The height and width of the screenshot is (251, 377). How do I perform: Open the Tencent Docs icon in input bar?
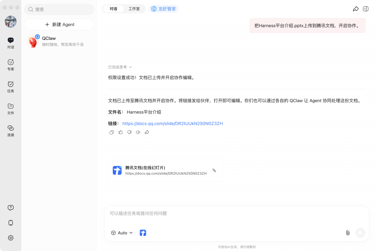(143, 233)
